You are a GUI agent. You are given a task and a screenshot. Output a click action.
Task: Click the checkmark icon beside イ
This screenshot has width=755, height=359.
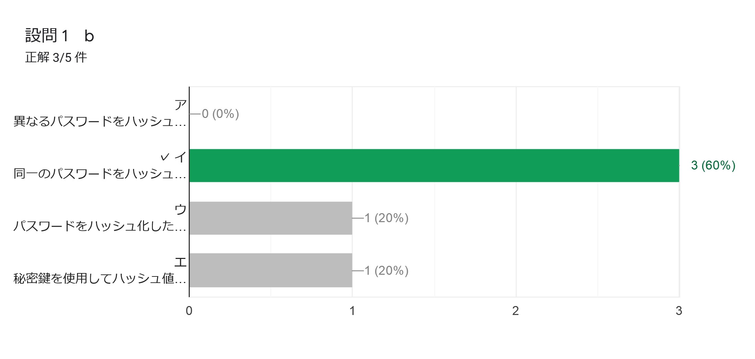[x=165, y=157]
